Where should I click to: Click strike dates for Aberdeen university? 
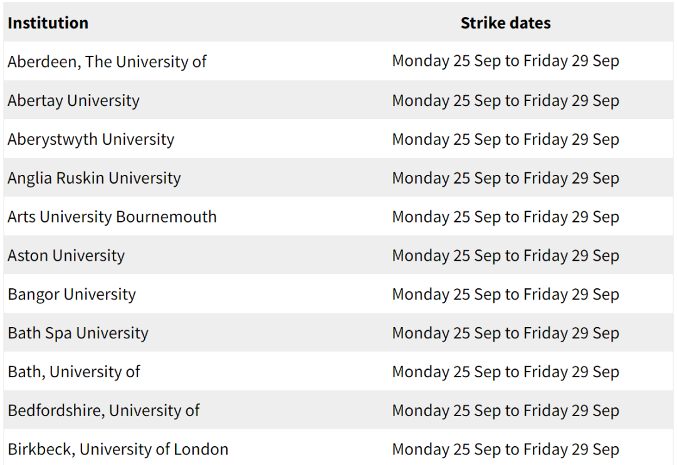(506, 61)
